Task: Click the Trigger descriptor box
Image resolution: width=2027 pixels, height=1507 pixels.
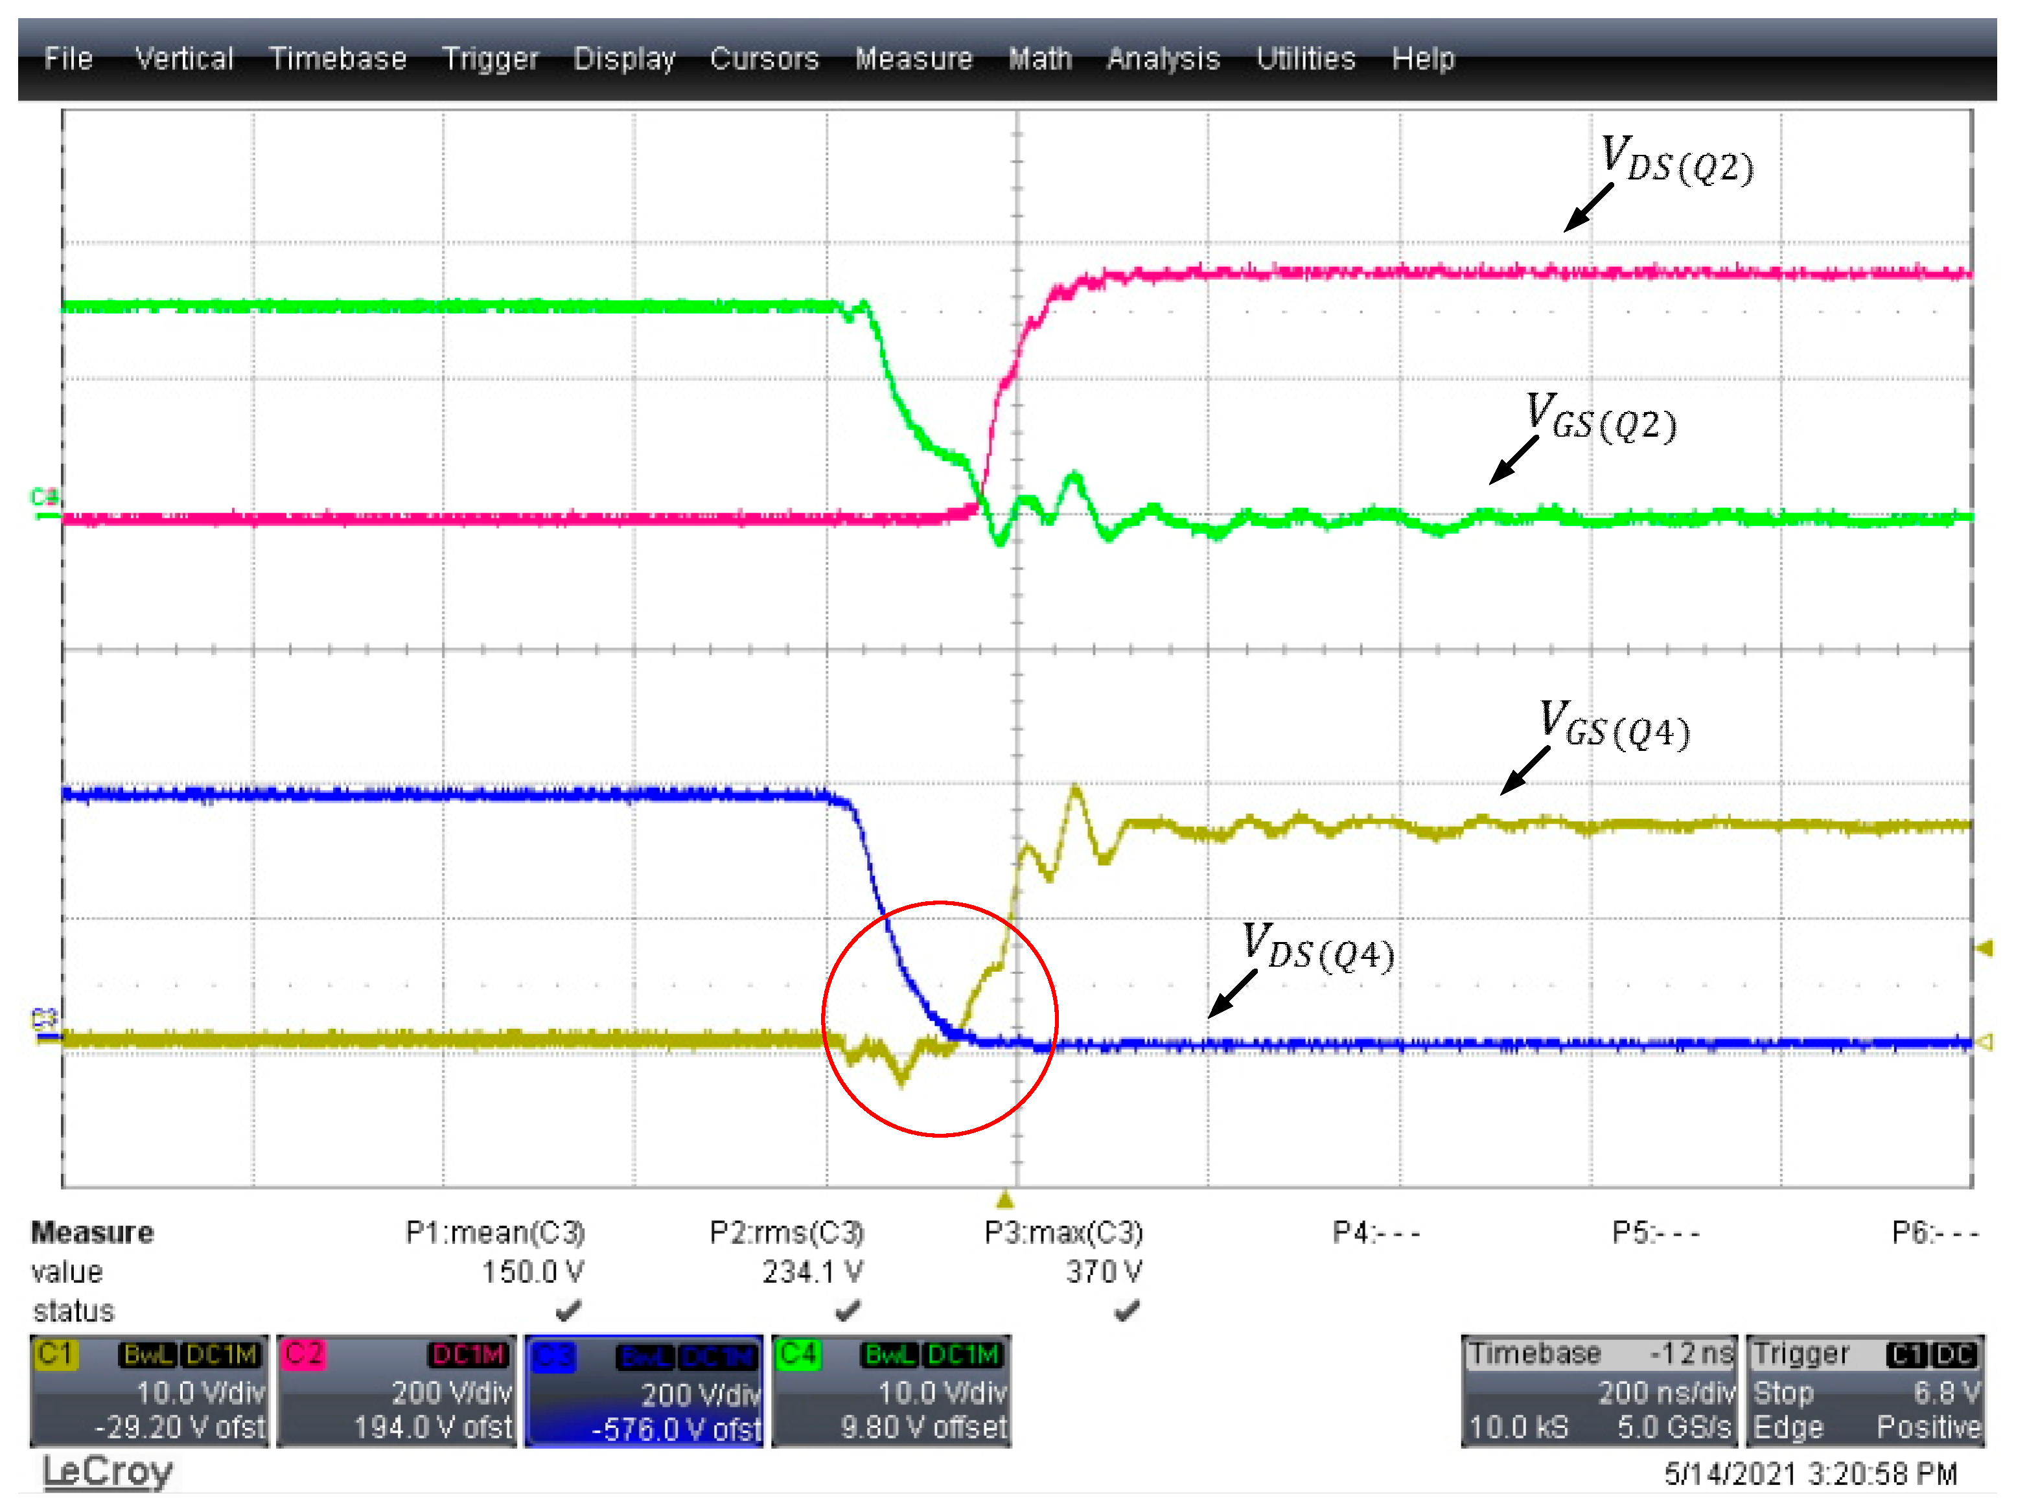Action: tap(1864, 1391)
